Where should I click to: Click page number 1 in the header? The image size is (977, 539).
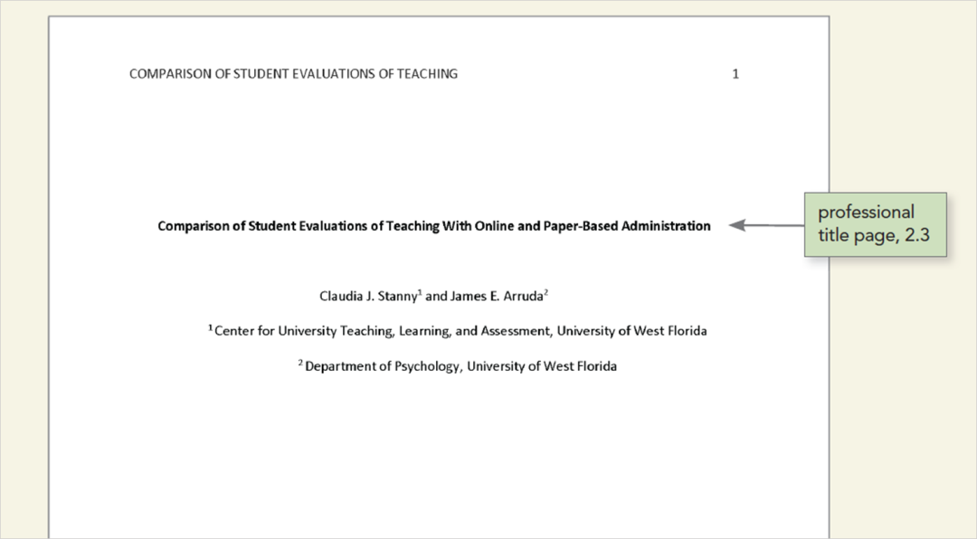click(735, 74)
